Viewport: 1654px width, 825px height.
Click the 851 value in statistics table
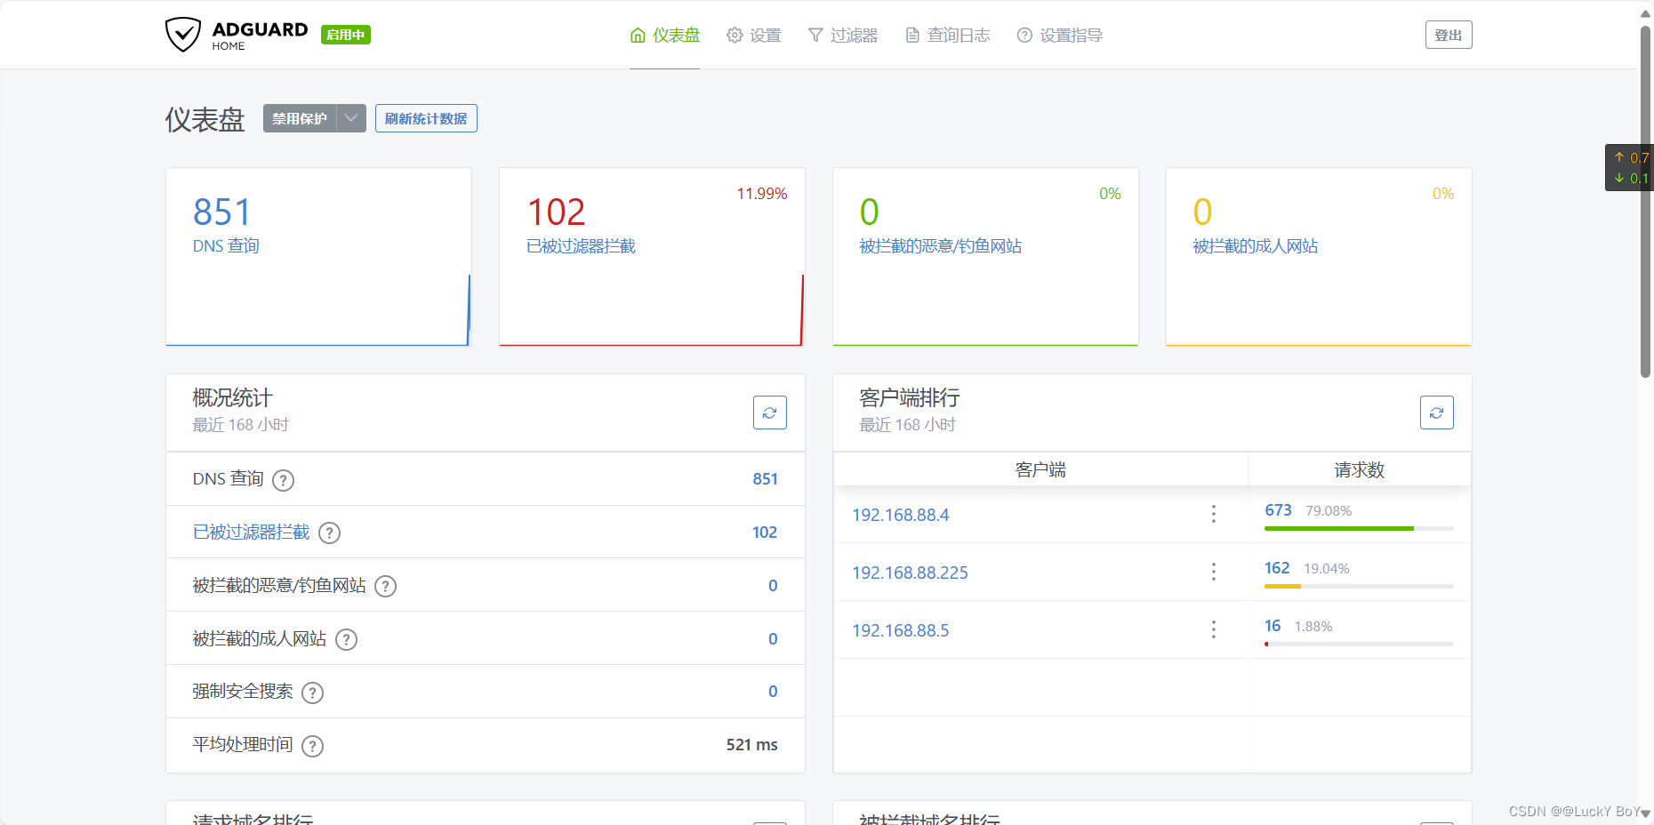(765, 479)
